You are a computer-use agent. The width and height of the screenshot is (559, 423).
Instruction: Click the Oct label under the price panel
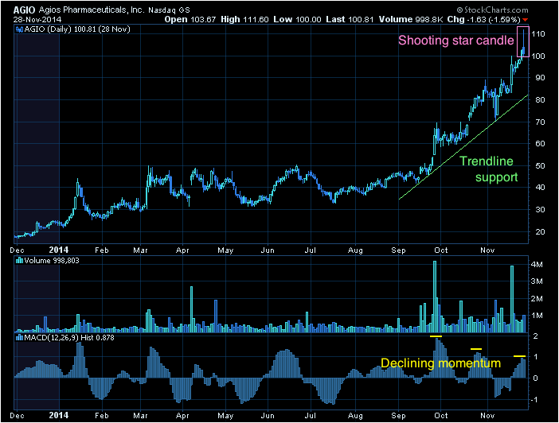pos(441,250)
